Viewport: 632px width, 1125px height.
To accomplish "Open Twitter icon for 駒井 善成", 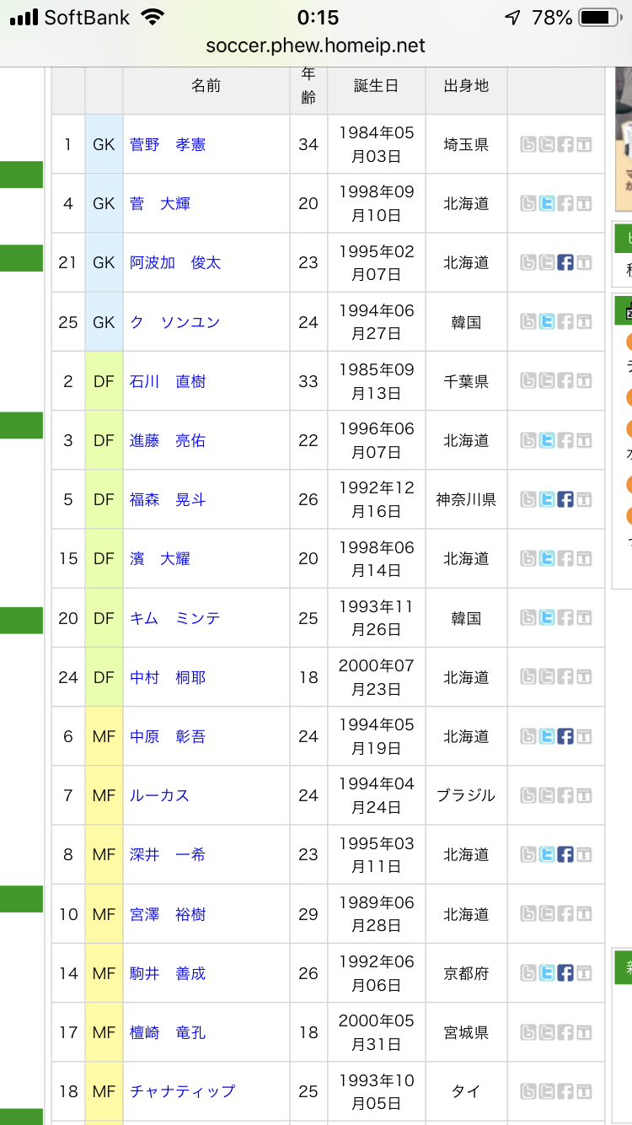I will click(x=547, y=973).
